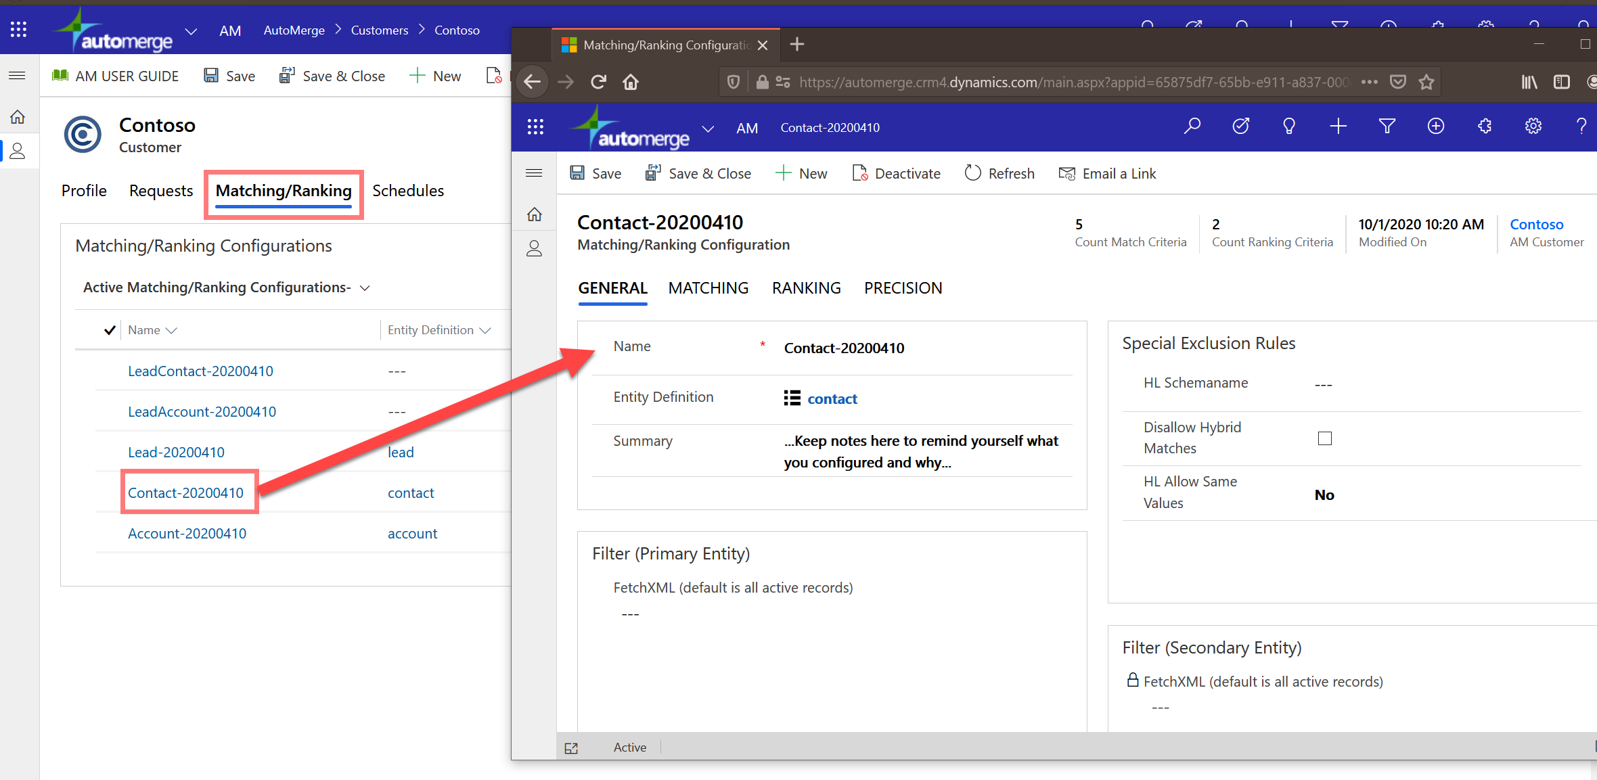Open a new browser tab
Screen dimensions: 1597x780
[797, 45]
